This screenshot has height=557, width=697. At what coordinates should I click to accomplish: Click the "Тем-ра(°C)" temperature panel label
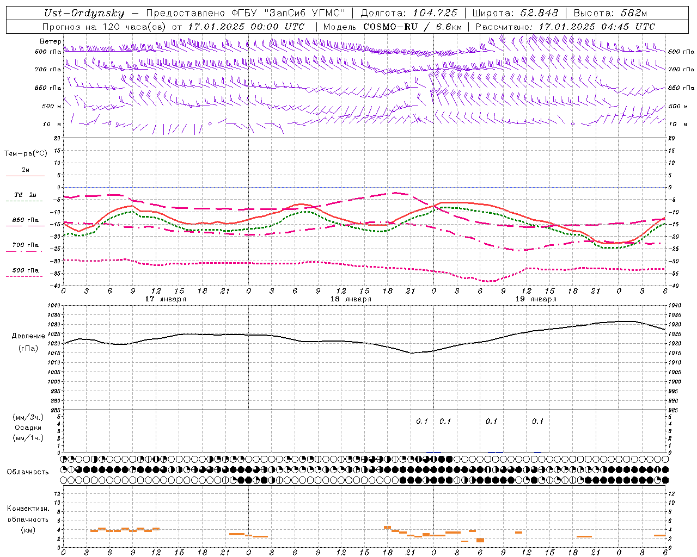pos(26,154)
